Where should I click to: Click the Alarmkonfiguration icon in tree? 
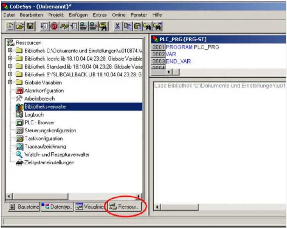pyautogui.click(x=19, y=91)
